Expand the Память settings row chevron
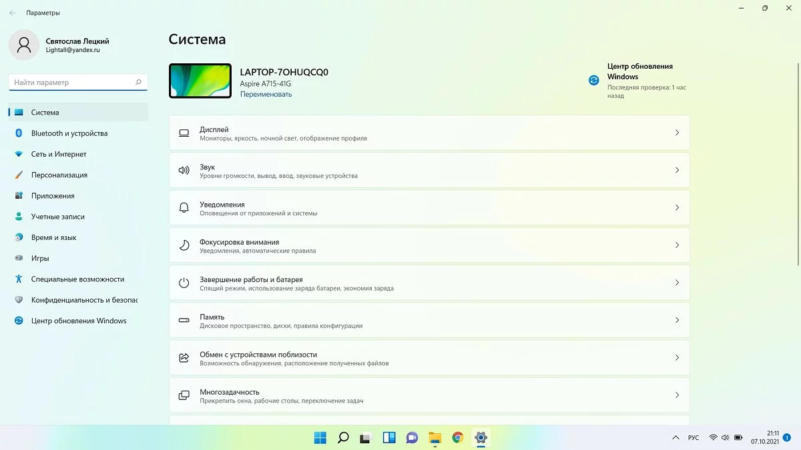This screenshot has width=801, height=450. pyautogui.click(x=676, y=321)
